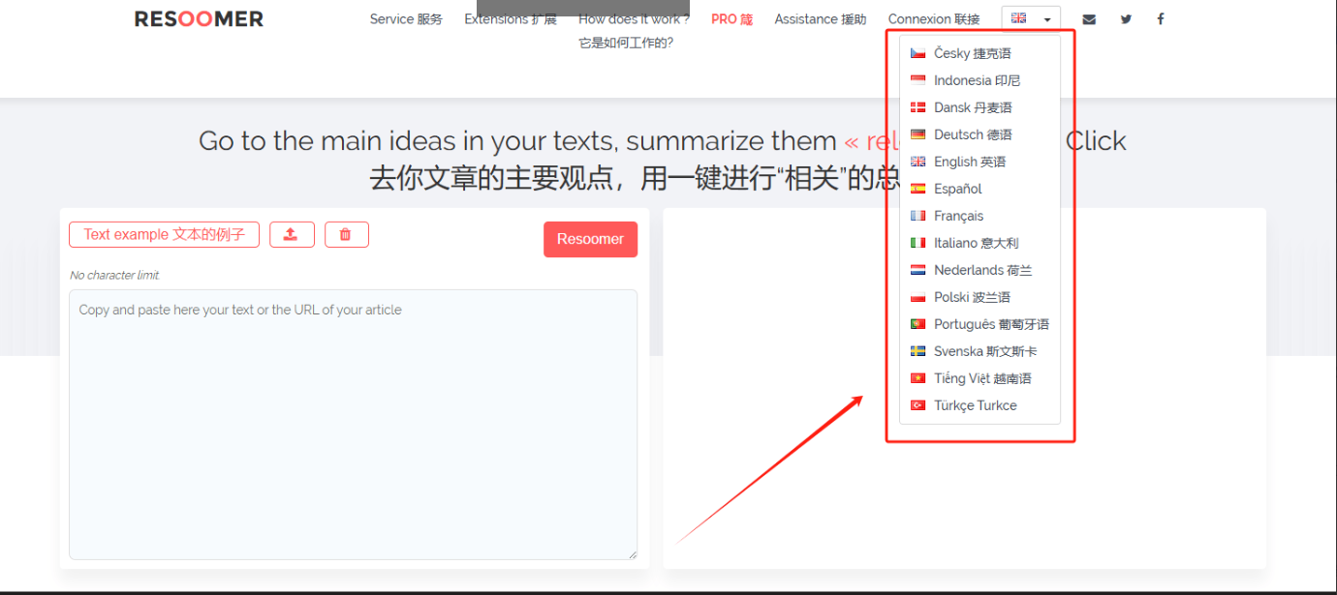
Task: Click the RESOOMER logo
Action: coord(198,17)
